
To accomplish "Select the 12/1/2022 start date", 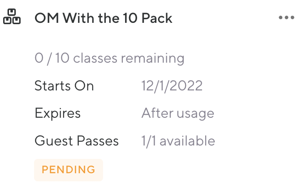I will (172, 86).
